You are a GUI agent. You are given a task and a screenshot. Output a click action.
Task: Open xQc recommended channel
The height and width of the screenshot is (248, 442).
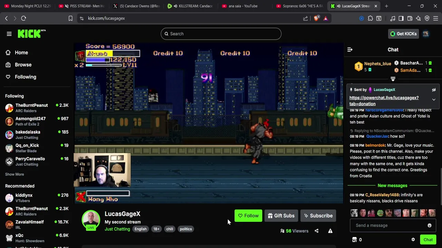(x=37, y=238)
